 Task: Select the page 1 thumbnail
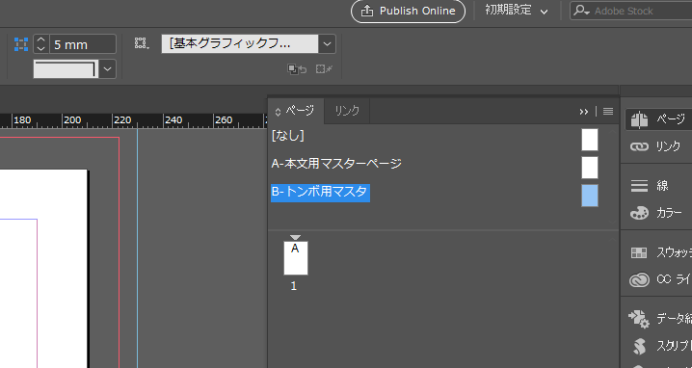pyautogui.click(x=295, y=258)
